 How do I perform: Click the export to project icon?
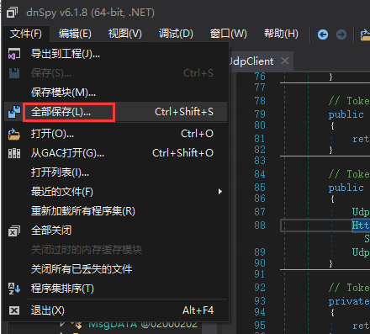click(14, 53)
